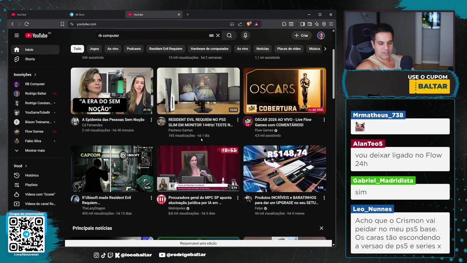
Task: Open the A Era do Sem Noção thumbnail
Action: pos(112,91)
